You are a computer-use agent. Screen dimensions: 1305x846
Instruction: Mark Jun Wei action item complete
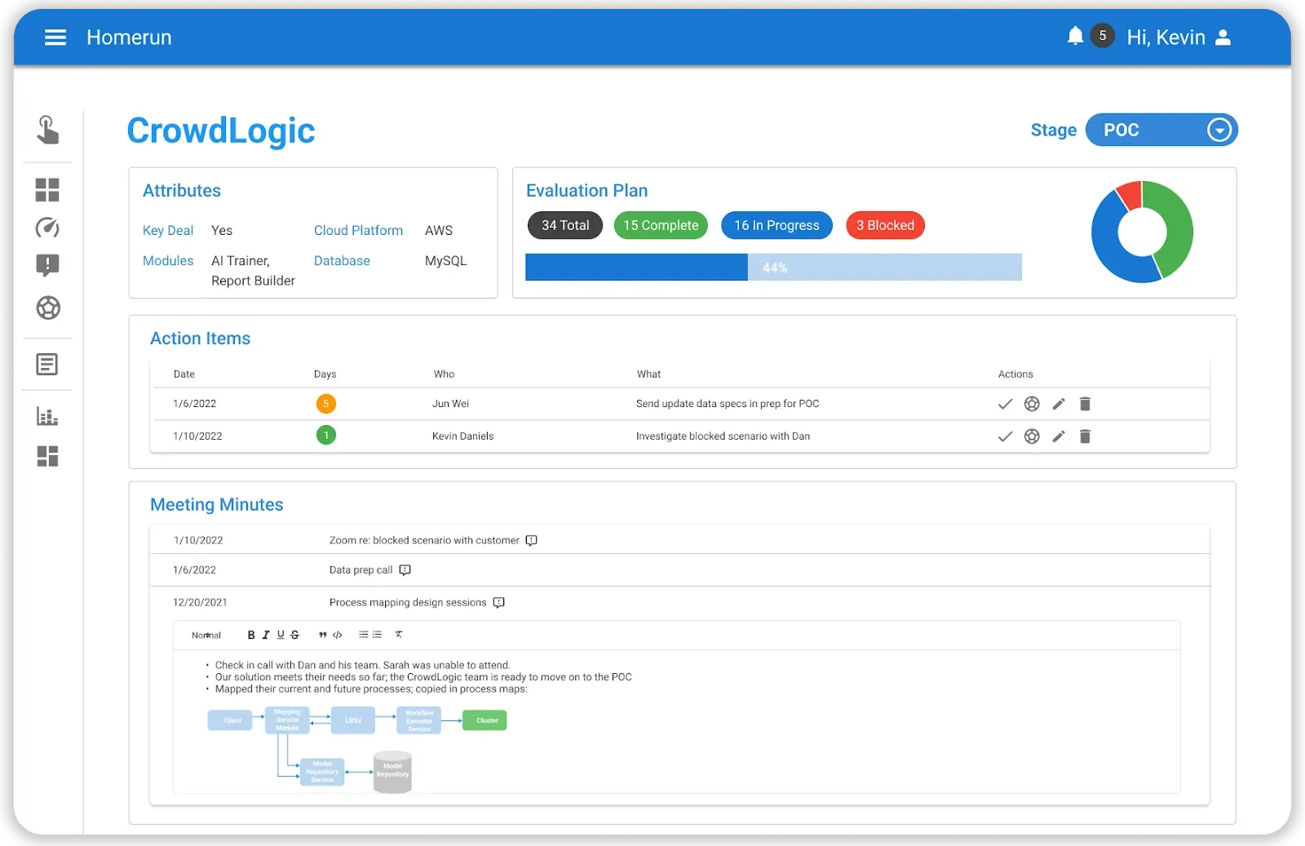click(1005, 404)
